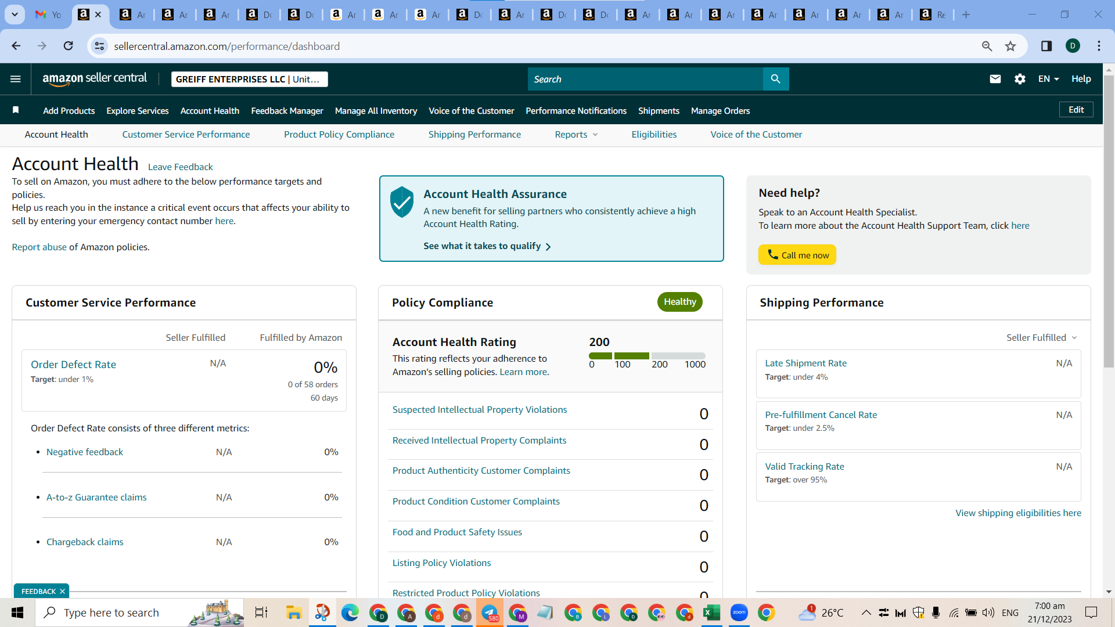Select Add Products in the nav bar
The width and height of the screenshot is (1115, 627).
69,111
